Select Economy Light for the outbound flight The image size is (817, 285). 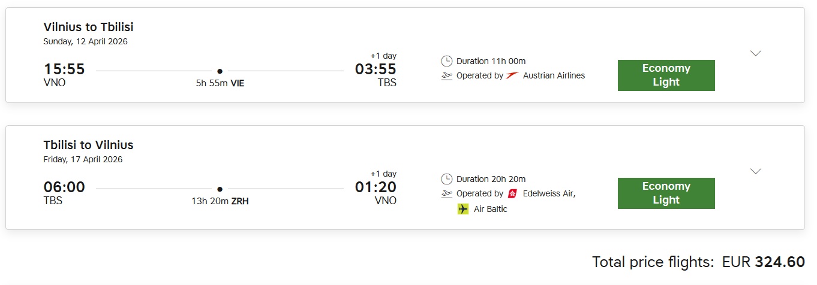(666, 75)
